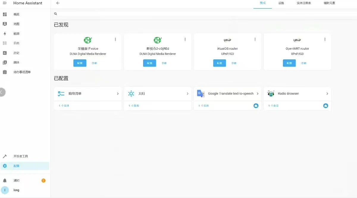
Task: Configure 荣耀盒子voice with 配置 button
Action: (80, 63)
